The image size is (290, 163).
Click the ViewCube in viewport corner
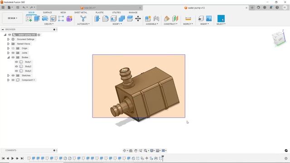[x=279, y=38]
